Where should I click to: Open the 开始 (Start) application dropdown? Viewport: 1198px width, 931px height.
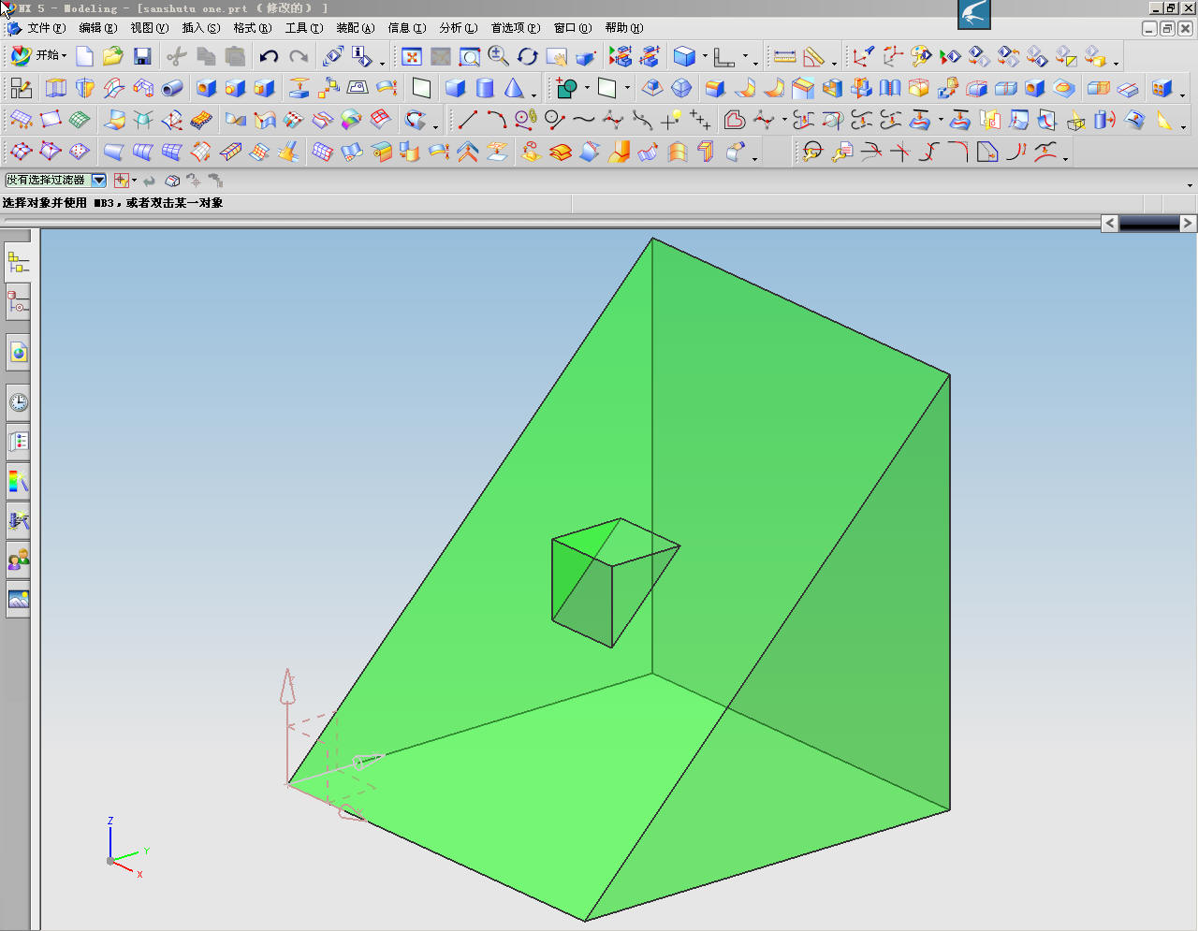39,56
